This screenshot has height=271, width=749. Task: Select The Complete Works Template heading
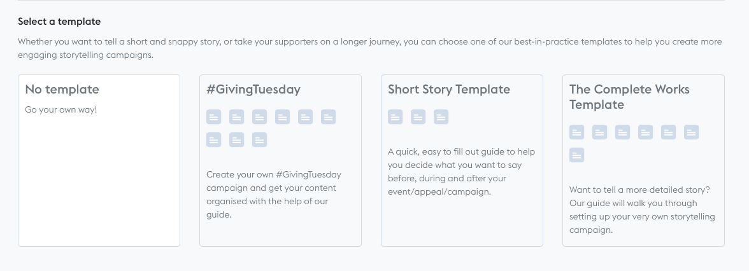click(x=629, y=97)
